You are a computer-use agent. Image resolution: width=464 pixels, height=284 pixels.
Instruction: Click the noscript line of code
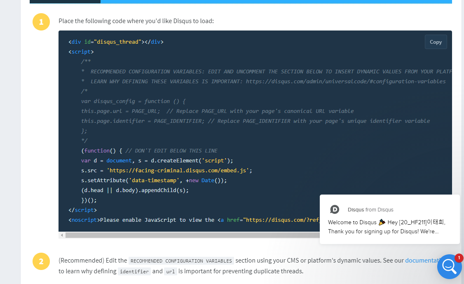click(x=194, y=220)
